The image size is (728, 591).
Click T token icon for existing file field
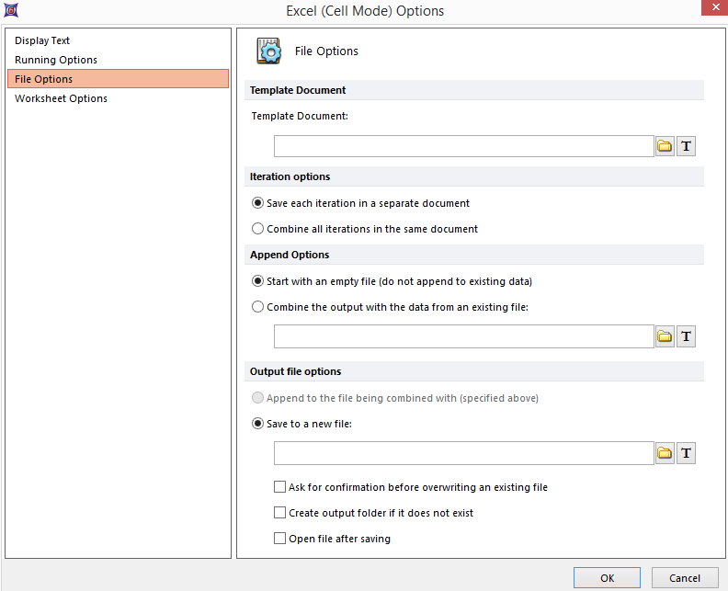[x=686, y=336]
